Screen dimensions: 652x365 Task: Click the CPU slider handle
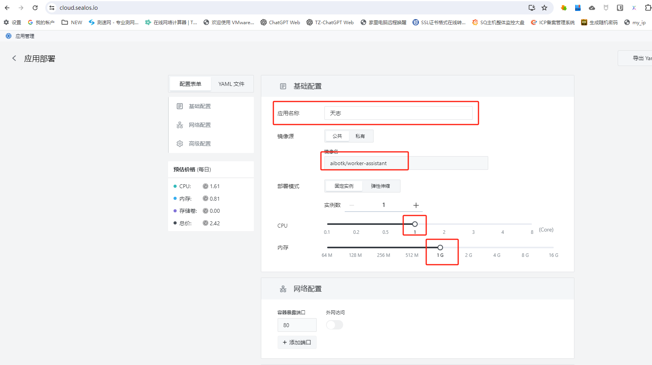415,224
